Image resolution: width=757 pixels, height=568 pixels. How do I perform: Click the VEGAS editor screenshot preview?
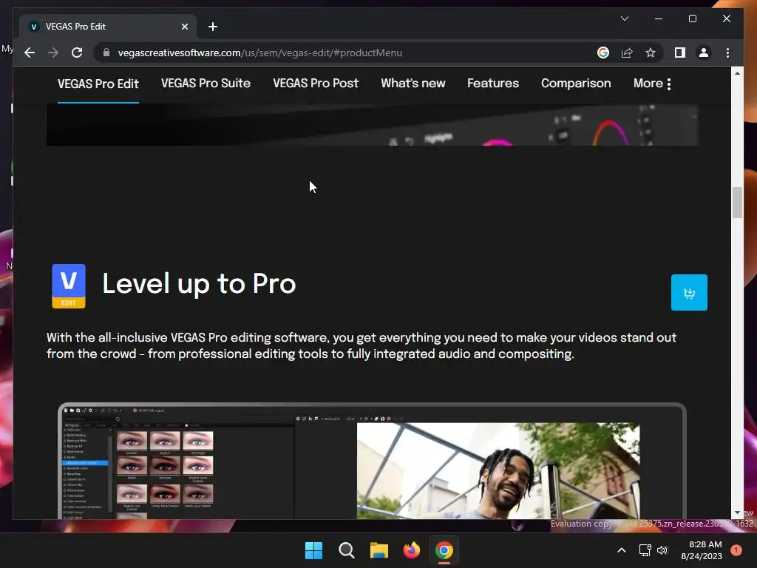(372, 461)
